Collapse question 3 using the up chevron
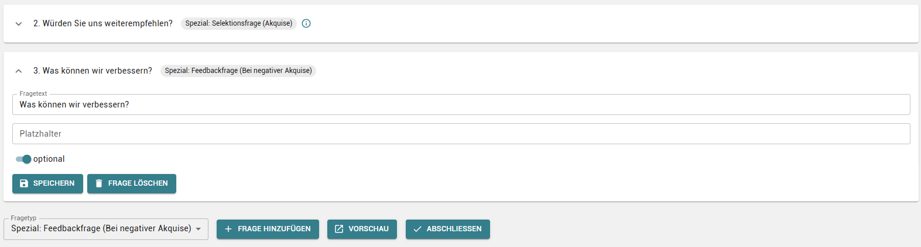 pyautogui.click(x=19, y=71)
